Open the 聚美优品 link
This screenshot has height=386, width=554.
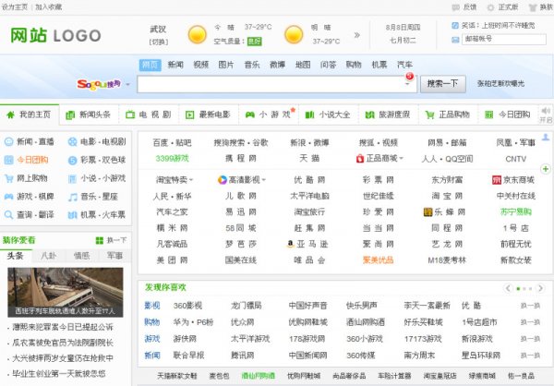378,260
